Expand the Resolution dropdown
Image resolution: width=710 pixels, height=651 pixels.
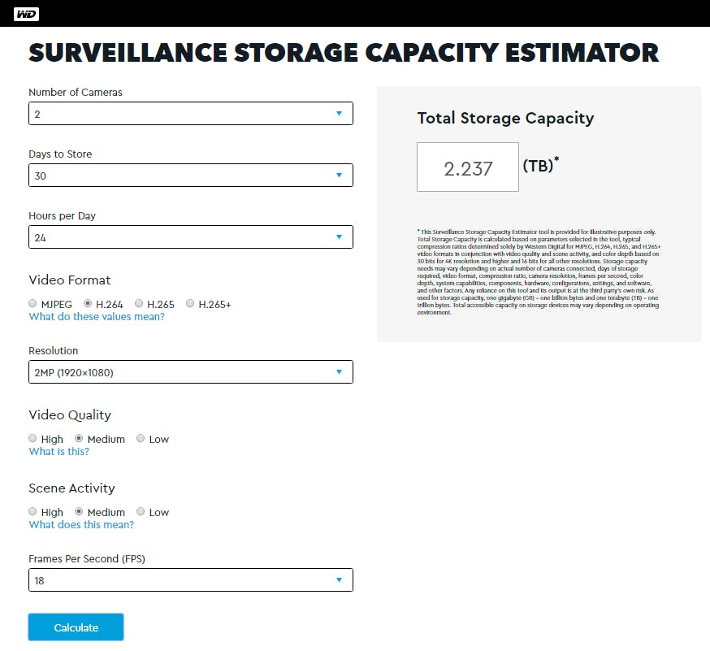pyautogui.click(x=191, y=372)
